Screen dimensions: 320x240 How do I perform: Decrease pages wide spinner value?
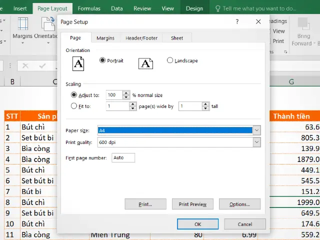133,108
